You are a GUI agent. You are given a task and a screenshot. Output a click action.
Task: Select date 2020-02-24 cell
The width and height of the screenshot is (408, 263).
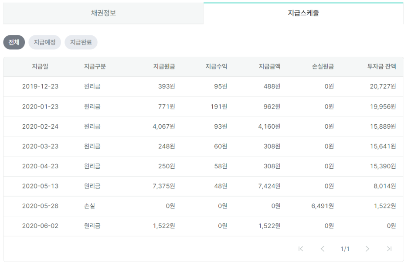pyautogui.click(x=41, y=126)
